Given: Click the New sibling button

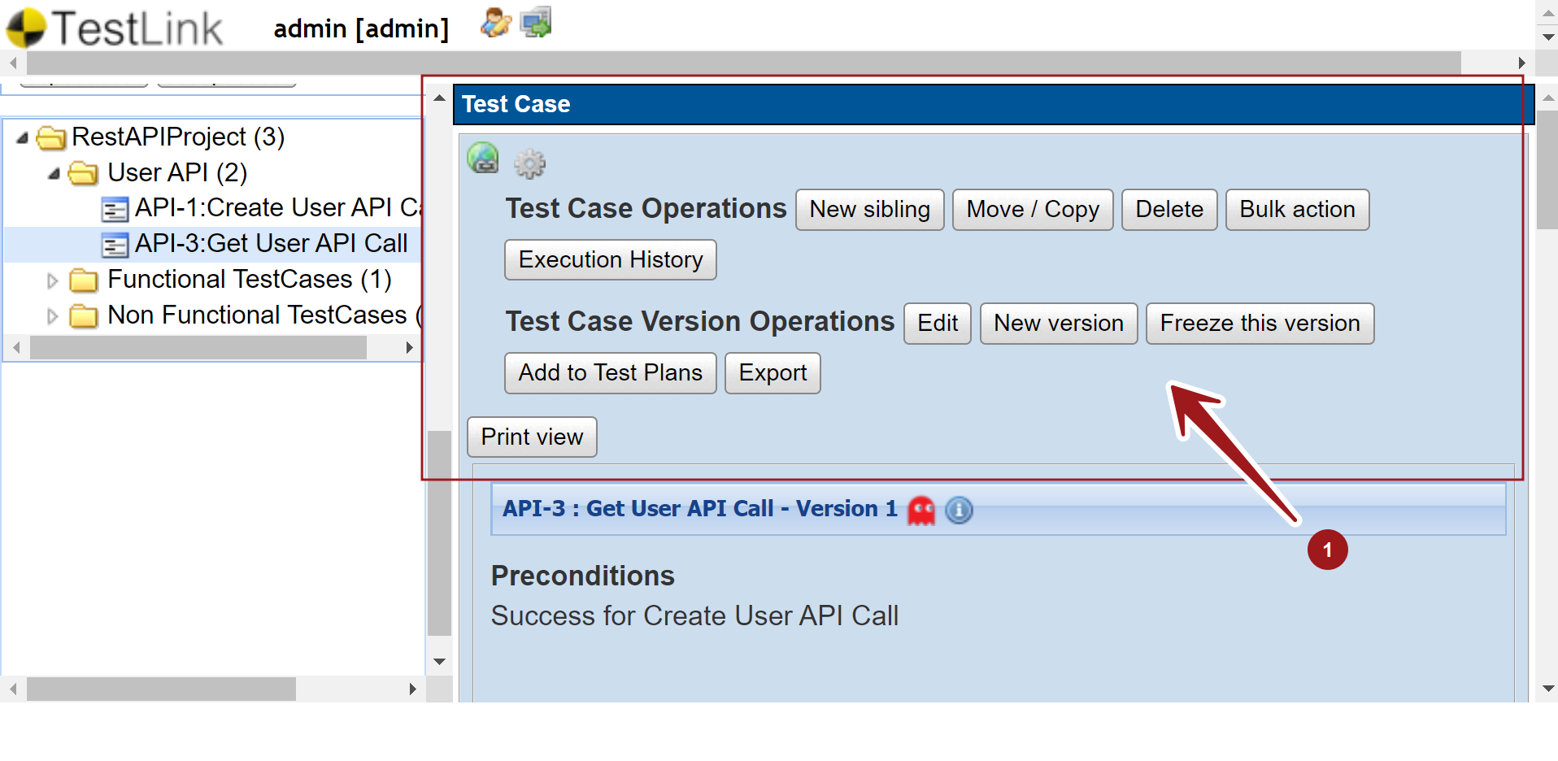Looking at the screenshot, I should click(x=869, y=210).
